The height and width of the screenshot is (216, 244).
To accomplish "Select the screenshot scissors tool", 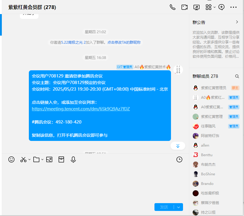I will tap(23, 159).
